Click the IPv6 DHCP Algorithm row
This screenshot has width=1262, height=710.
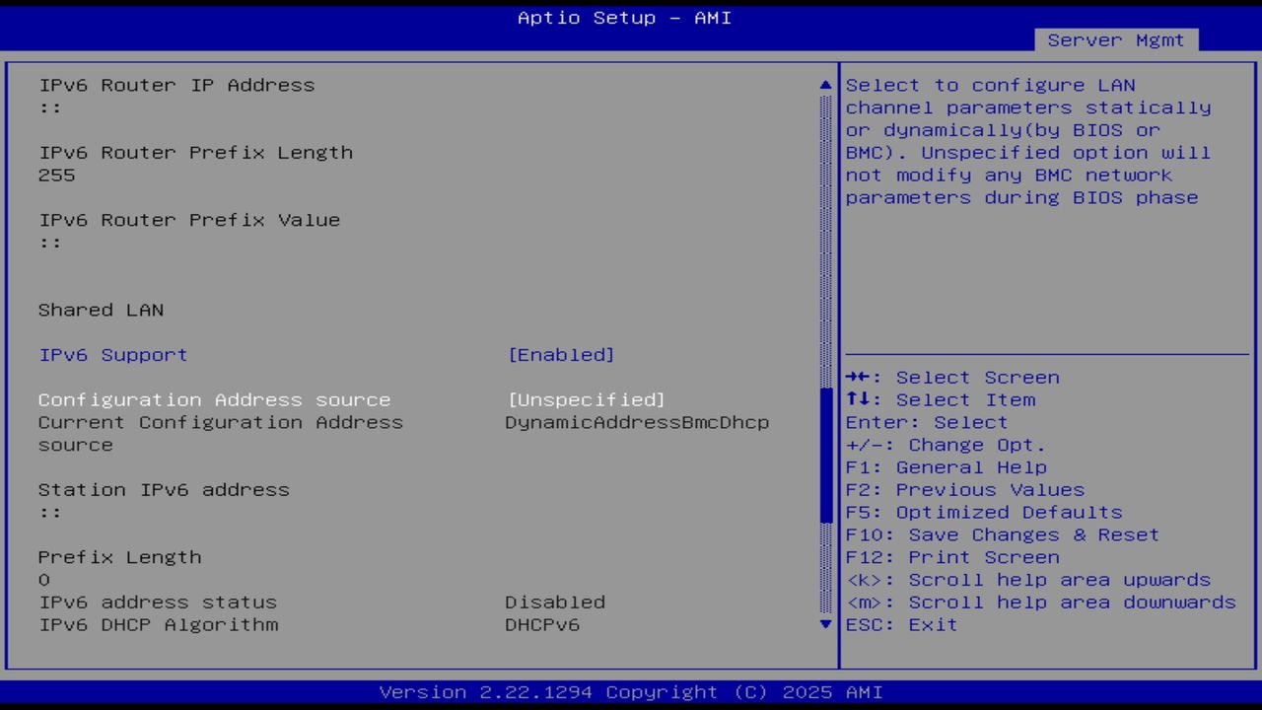159,624
